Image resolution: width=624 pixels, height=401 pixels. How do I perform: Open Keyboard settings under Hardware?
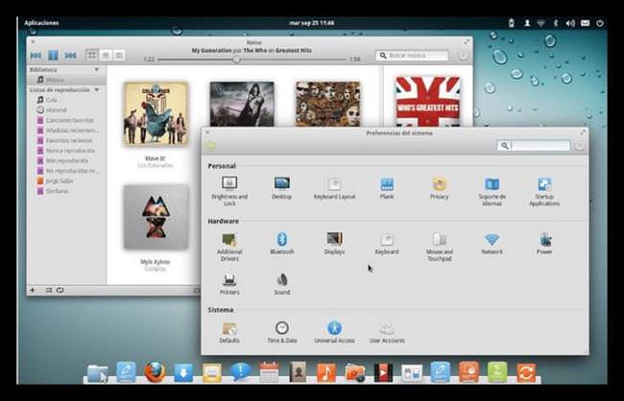point(387,243)
